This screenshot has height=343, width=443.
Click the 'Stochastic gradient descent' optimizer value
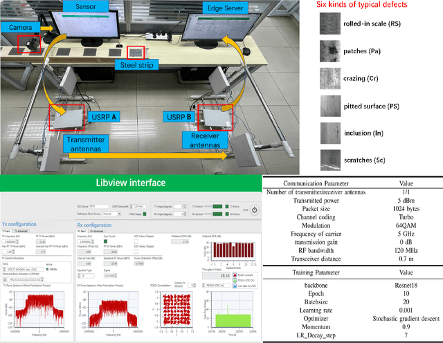point(406,319)
